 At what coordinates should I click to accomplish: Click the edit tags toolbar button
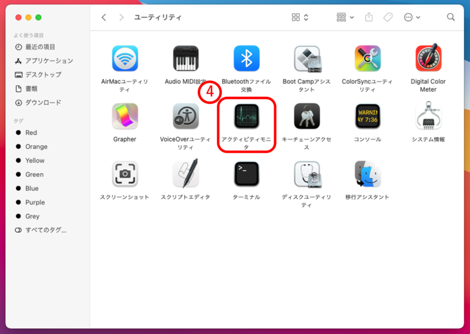pyautogui.click(x=388, y=18)
